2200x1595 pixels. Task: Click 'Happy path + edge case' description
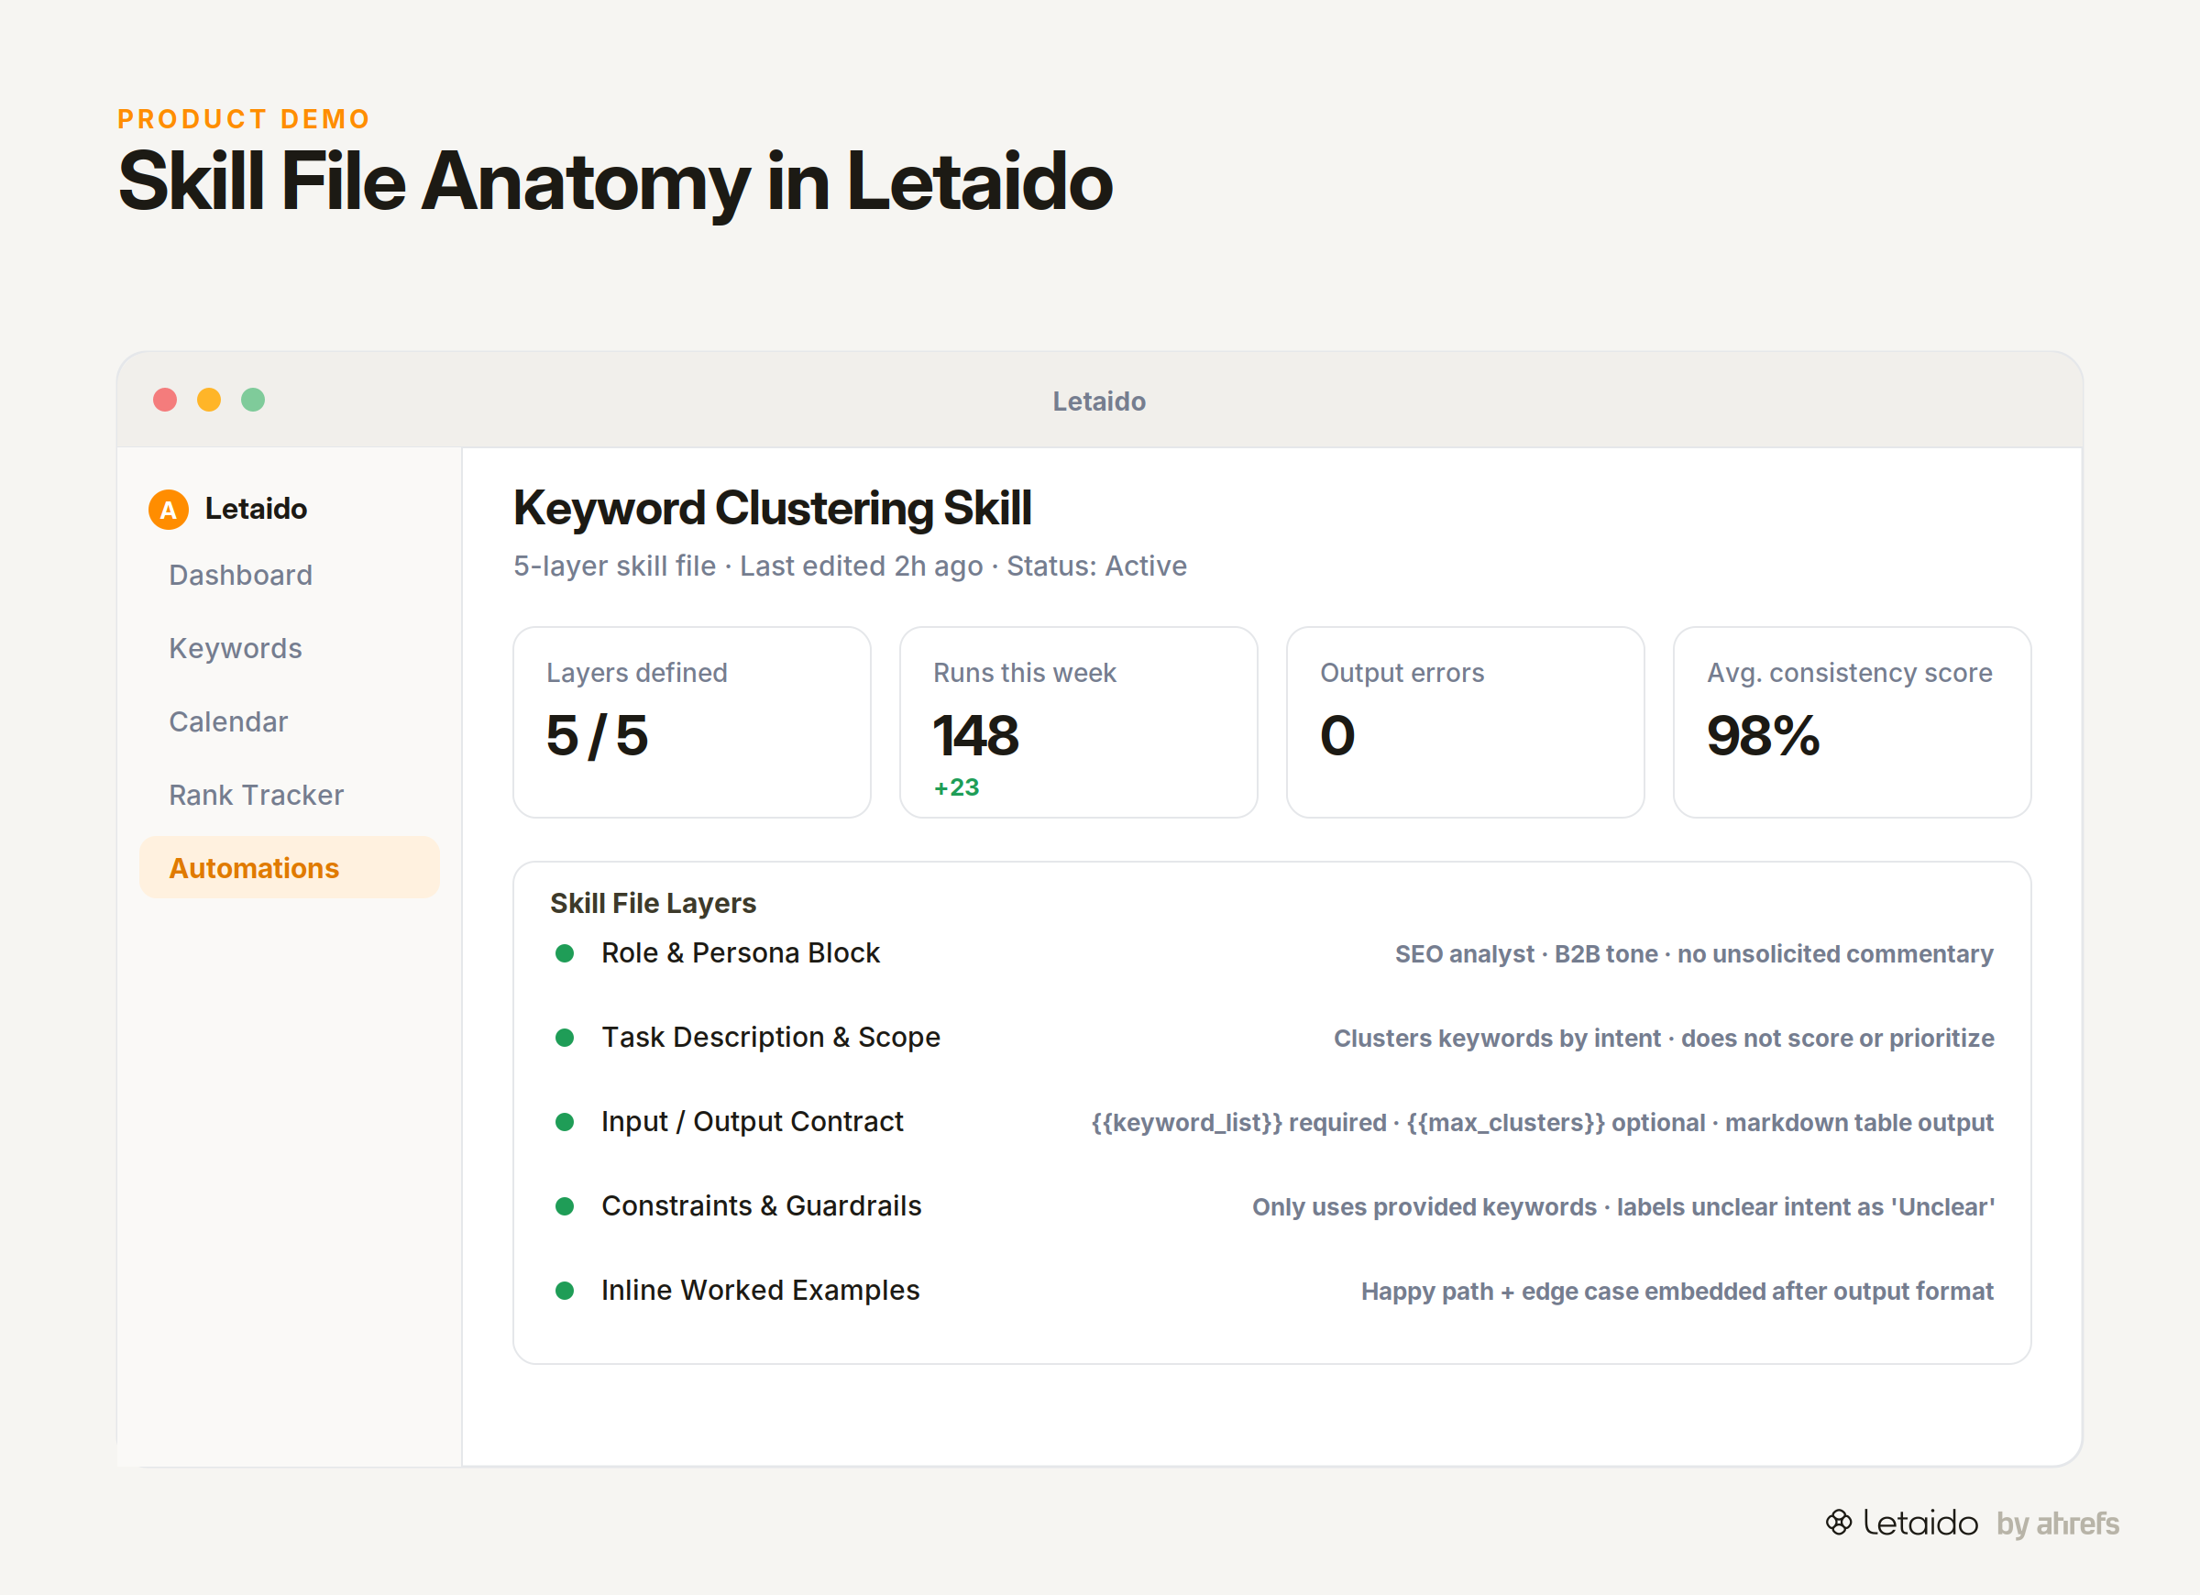[1677, 1292]
